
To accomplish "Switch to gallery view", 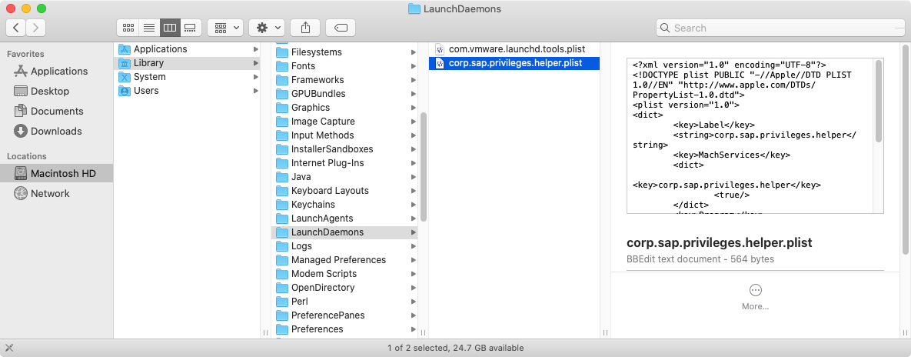I will [x=190, y=28].
